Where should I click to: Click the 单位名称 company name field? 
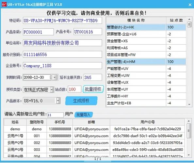tap(62, 43)
